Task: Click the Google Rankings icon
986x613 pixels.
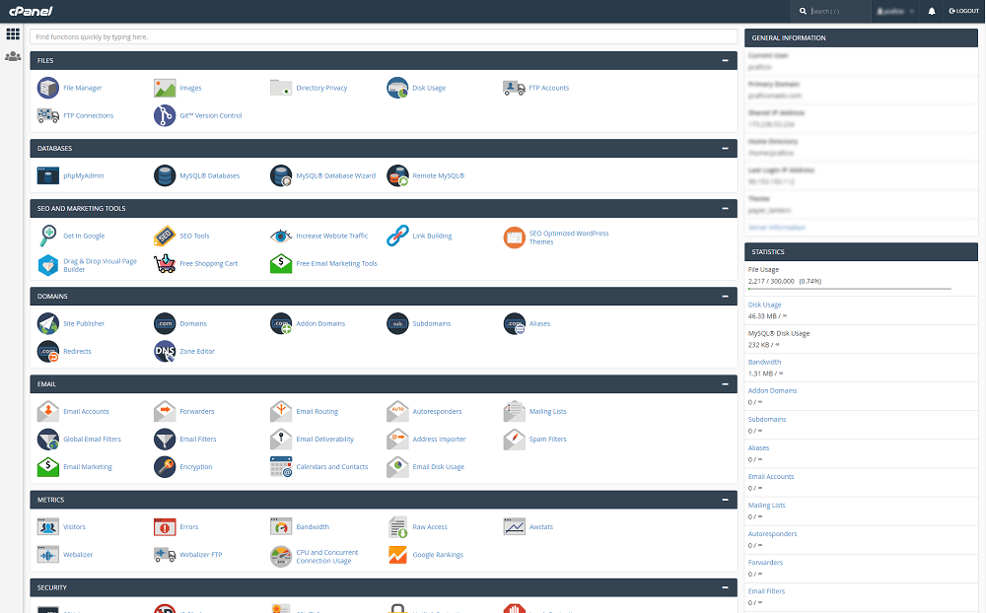Action: (x=397, y=555)
